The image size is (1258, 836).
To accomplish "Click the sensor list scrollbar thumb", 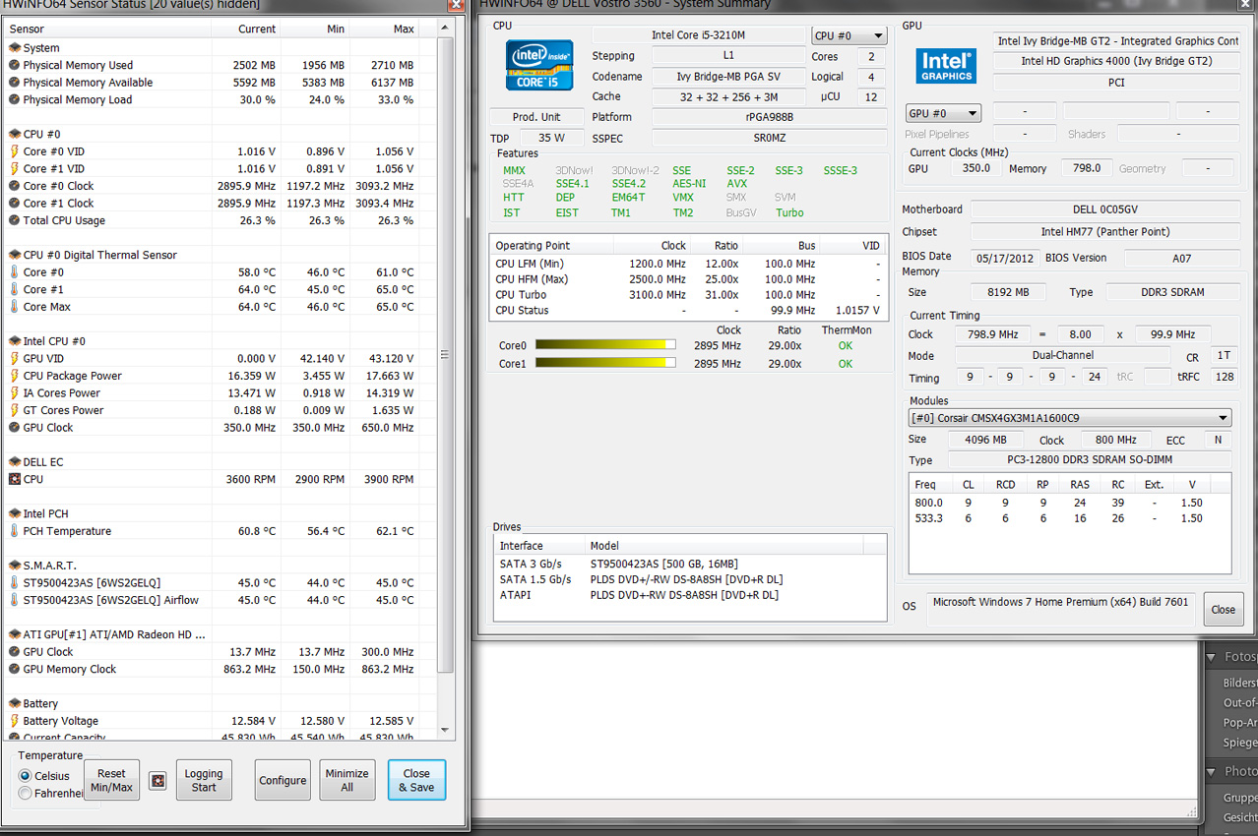I will (445, 354).
